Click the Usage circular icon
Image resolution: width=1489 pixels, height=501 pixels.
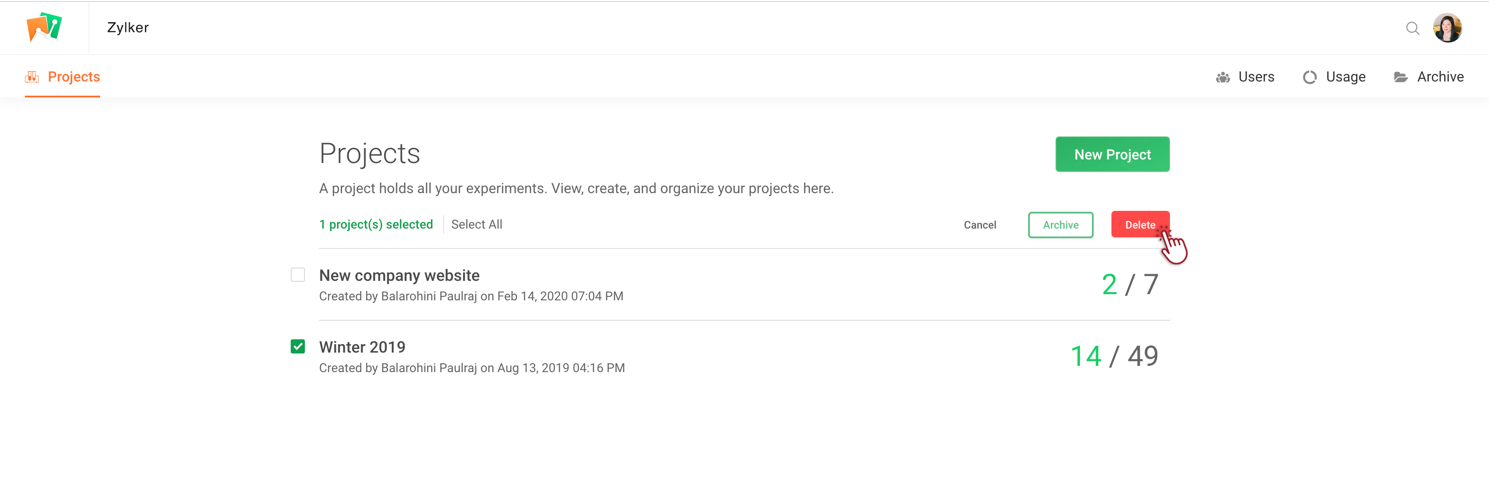pyautogui.click(x=1309, y=78)
